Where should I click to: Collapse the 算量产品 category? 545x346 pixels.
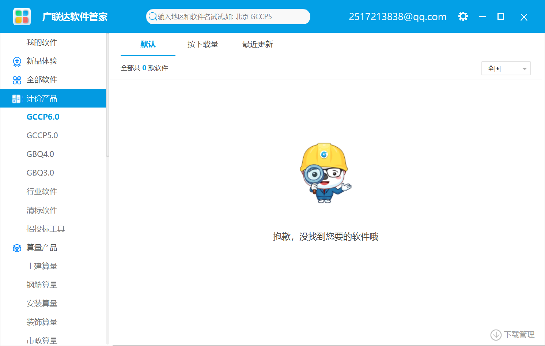pyautogui.click(x=53, y=248)
